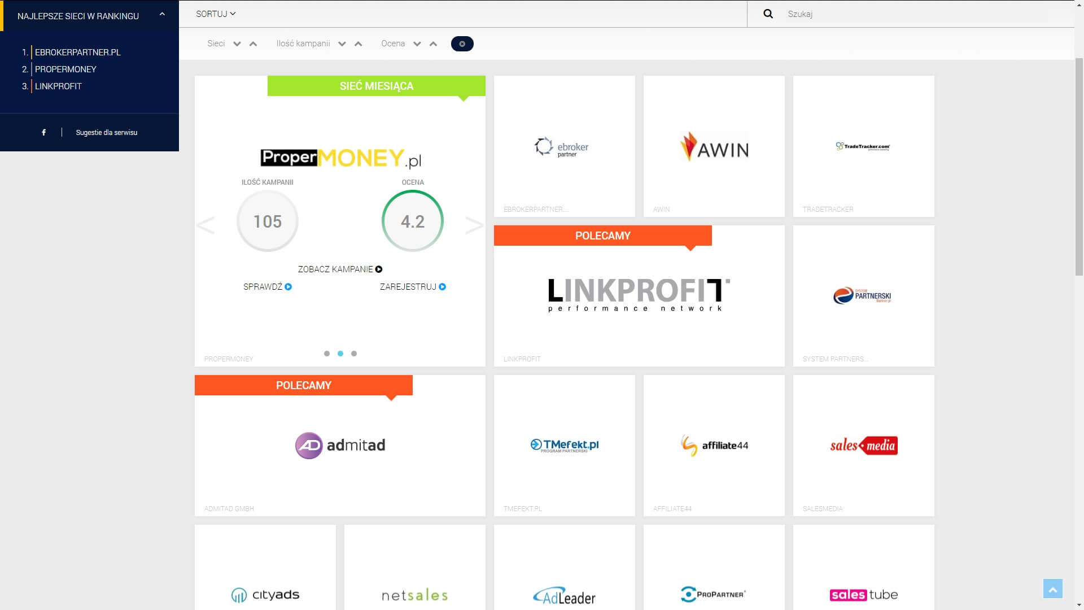Go to the next carousel slide arrow
The width and height of the screenshot is (1084, 610).
tap(474, 225)
